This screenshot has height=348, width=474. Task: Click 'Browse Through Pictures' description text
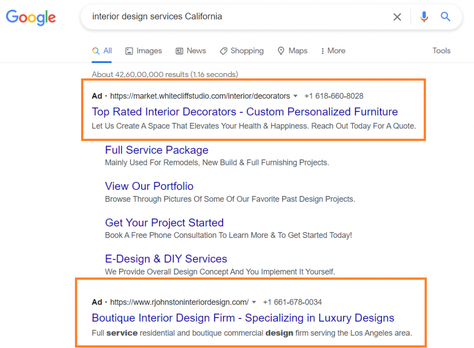coord(230,199)
